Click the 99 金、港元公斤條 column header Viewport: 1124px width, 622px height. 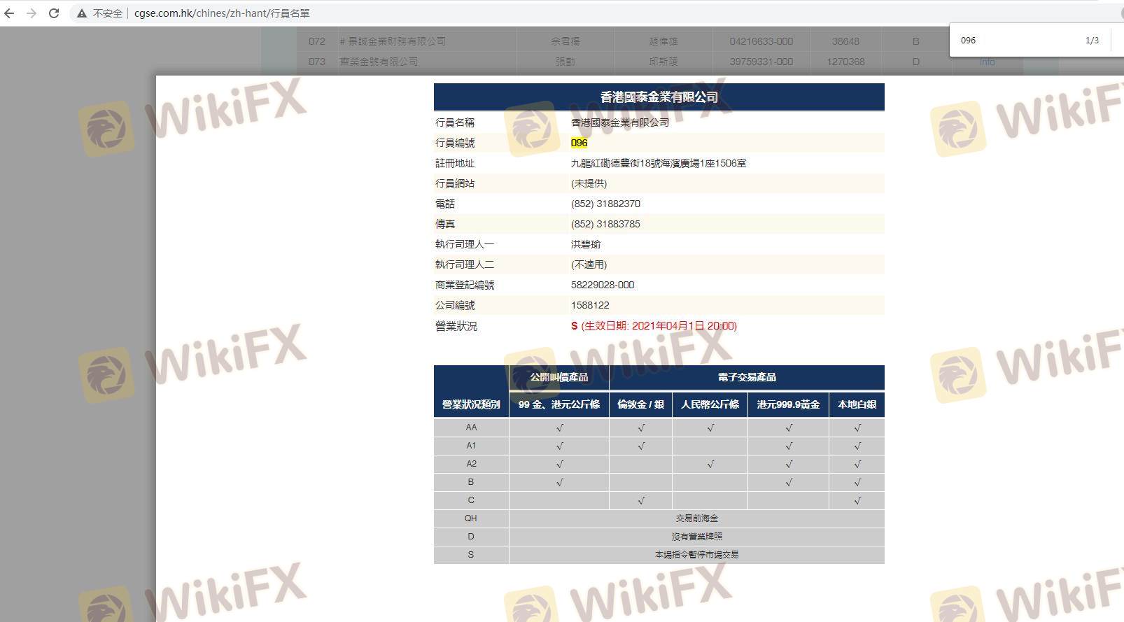tap(559, 404)
